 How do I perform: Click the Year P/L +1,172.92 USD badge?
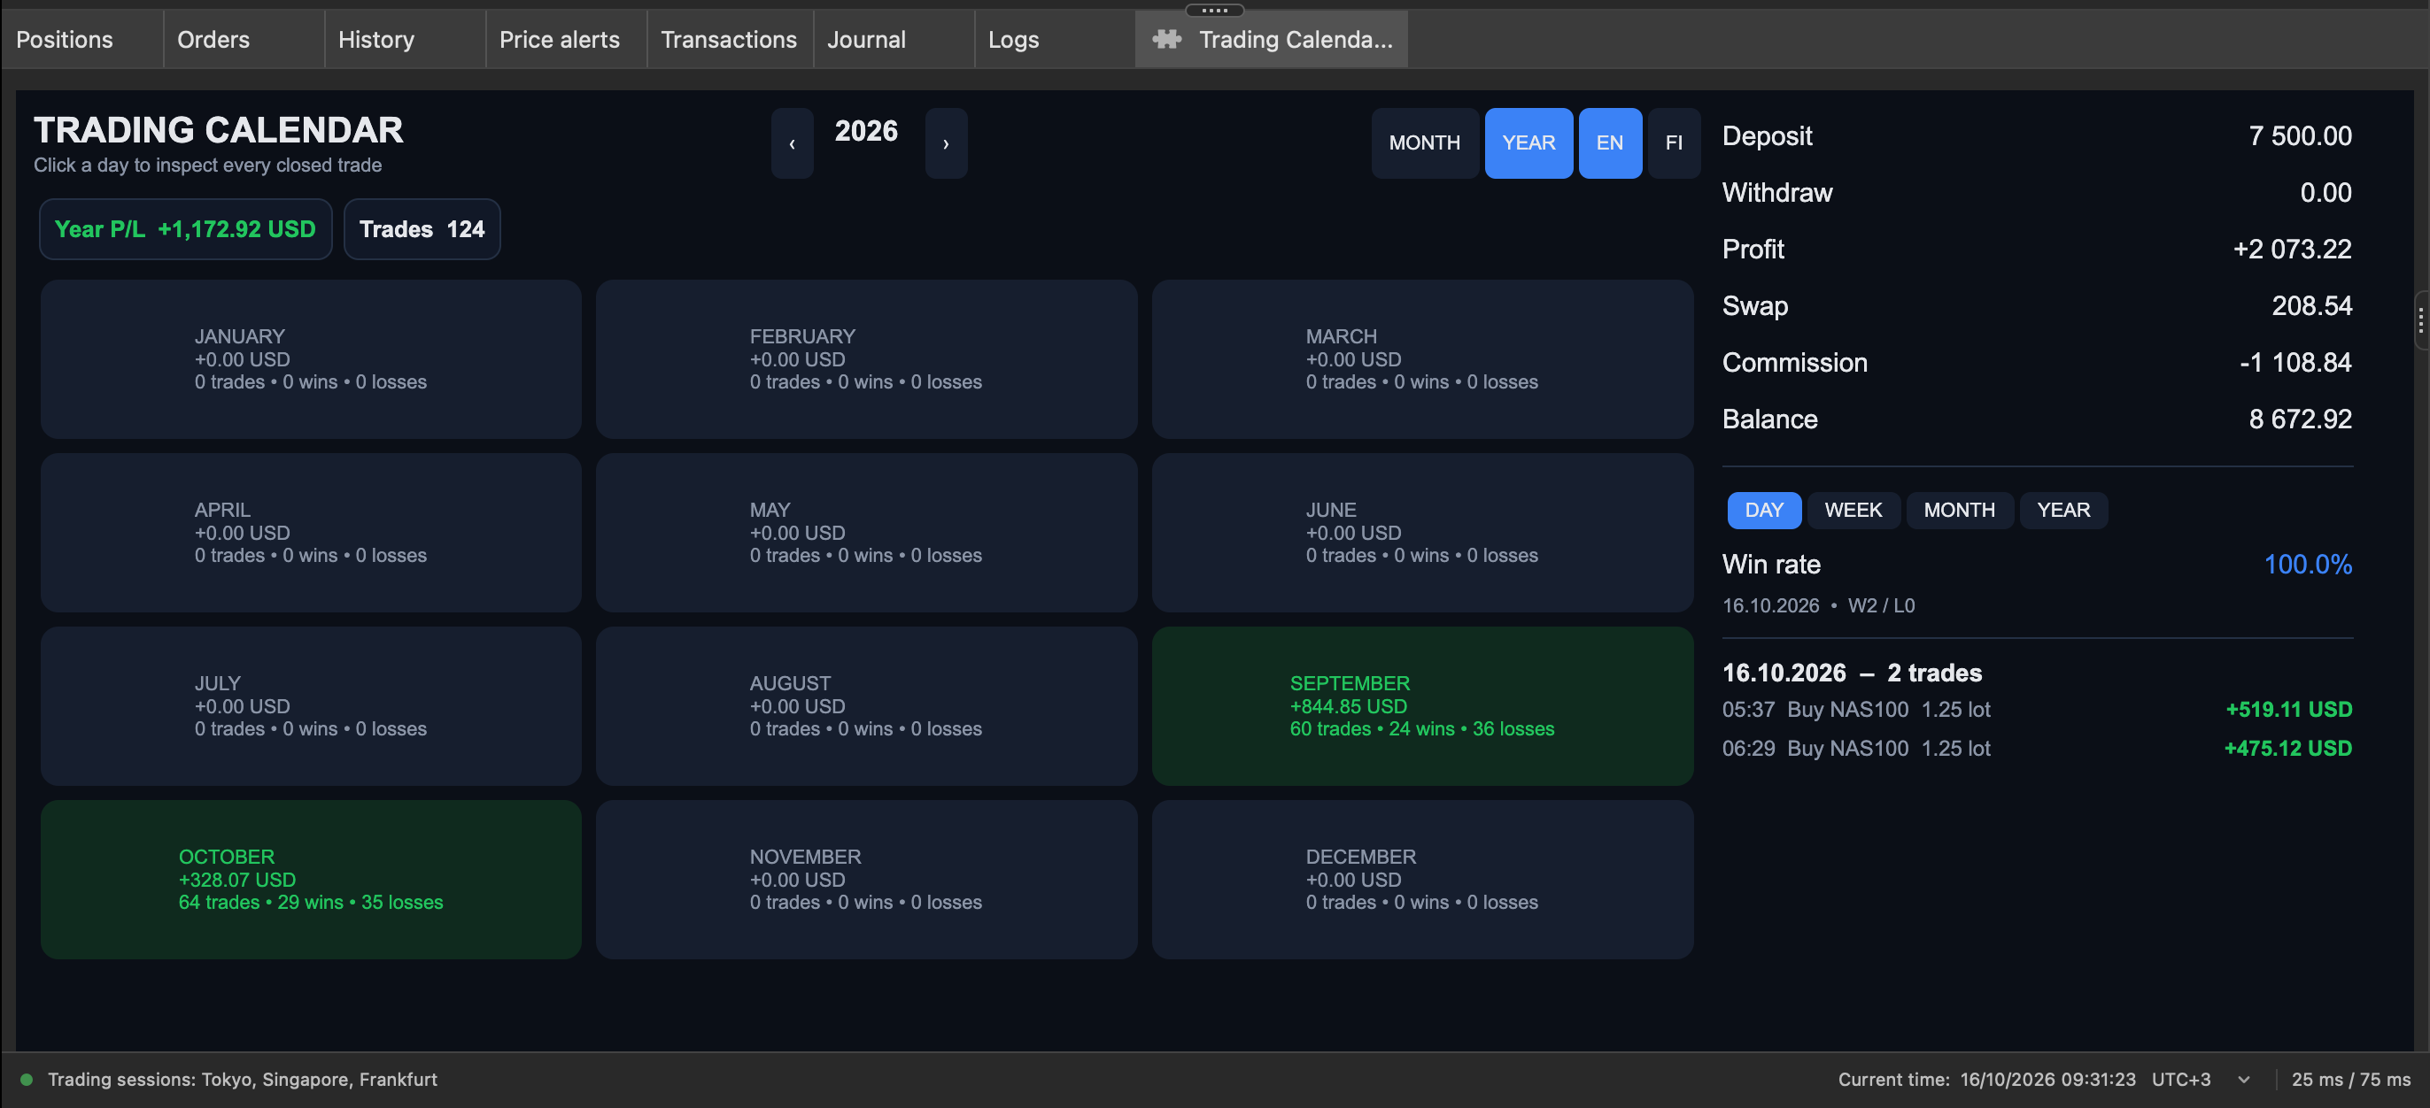click(x=186, y=229)
